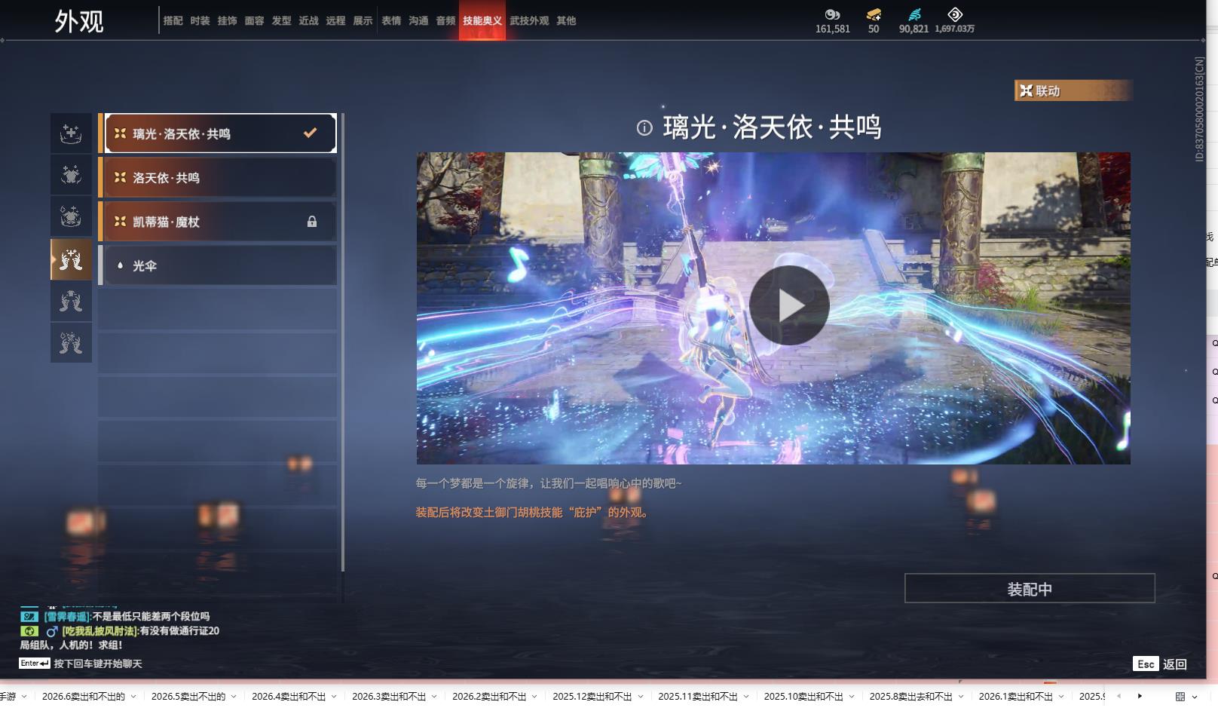The width and height of the screenshot is (1218, 708).
Task: Switch to the 搭配 tab
Action: [173, 21]
